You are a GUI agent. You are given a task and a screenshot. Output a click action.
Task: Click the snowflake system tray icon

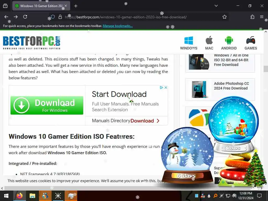tap(221, 196)
